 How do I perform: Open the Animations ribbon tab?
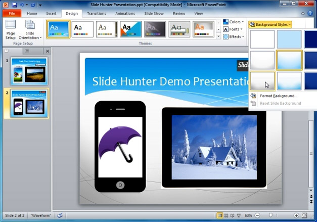click(x=125, y=14)
